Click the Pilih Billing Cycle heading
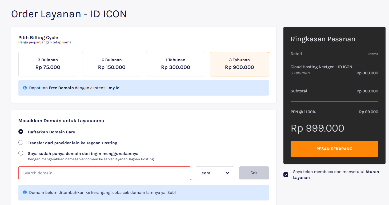The height and width of the screenshot is (205, 389). click(x=38, y=38)
